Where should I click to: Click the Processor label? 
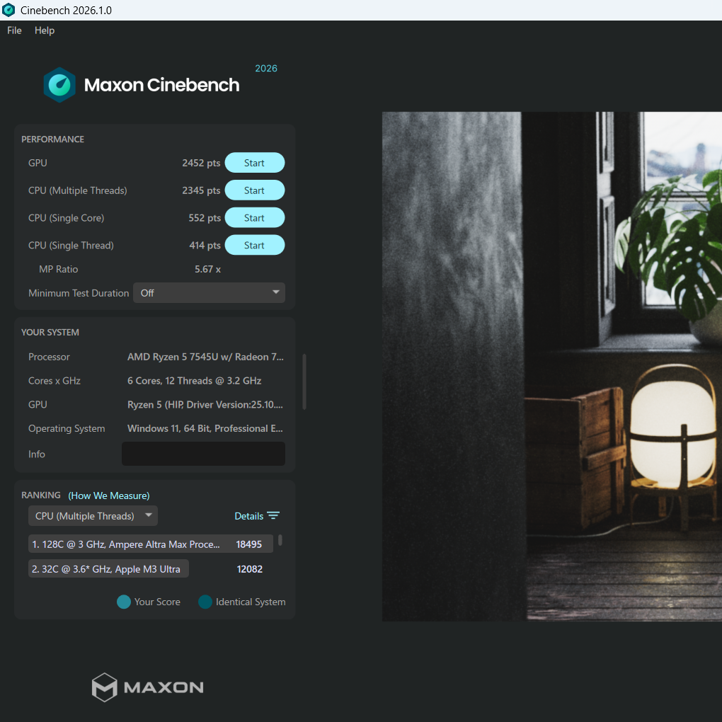click(49, 357)
